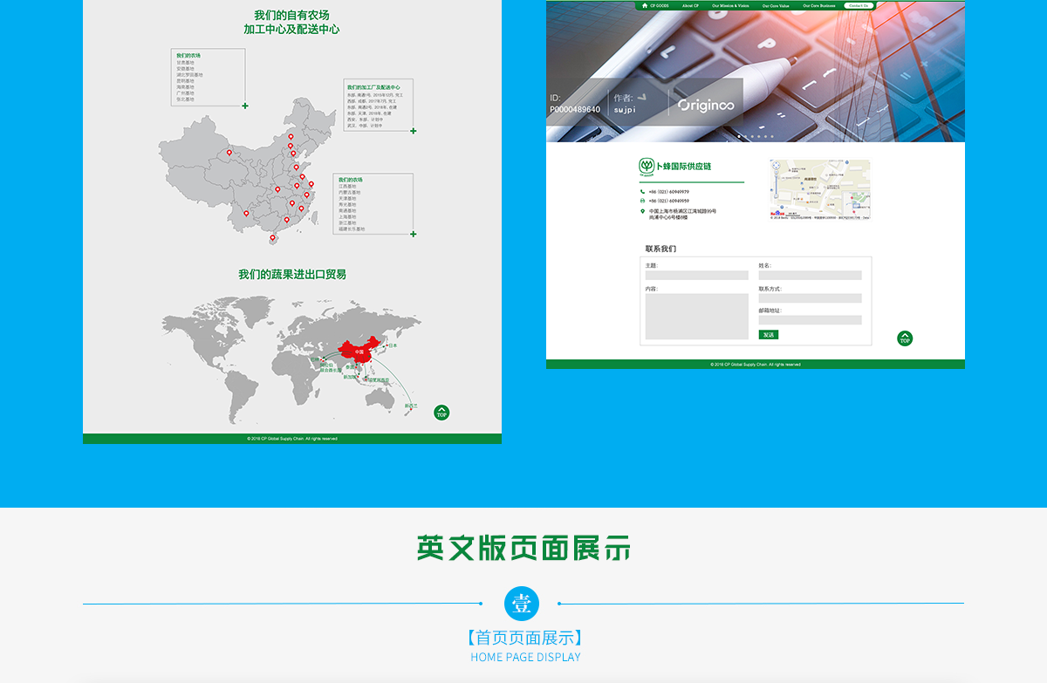Click the 主题 subject input field
Screen dimensions: 1047x683
[x=696, y=276]
